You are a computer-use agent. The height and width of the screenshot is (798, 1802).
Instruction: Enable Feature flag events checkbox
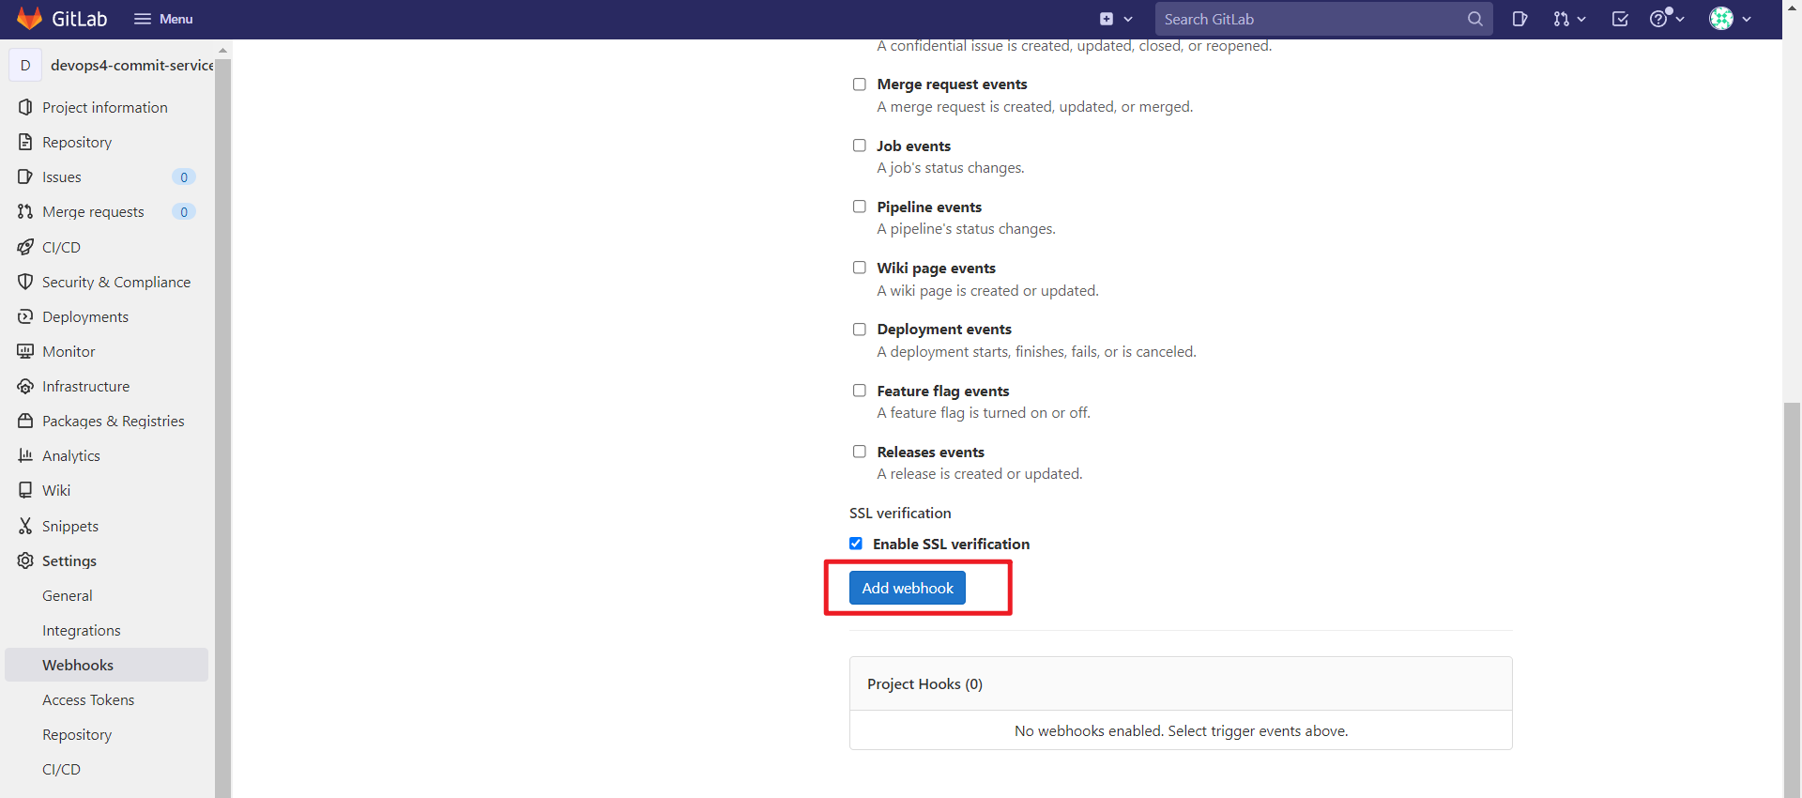(x=859, y=391)
